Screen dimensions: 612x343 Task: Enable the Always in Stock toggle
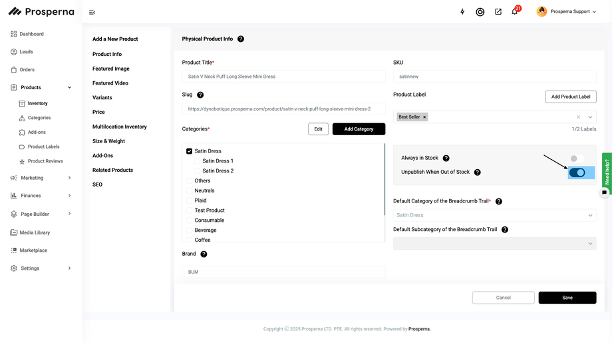(x=576, y=159)
